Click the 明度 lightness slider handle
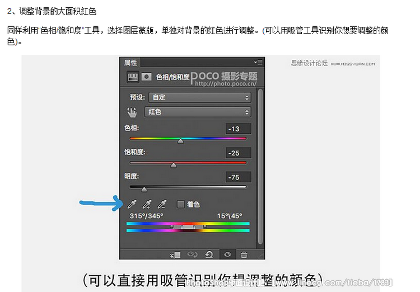This screenshot has height=292, width=420. click(x=144, y=190)
